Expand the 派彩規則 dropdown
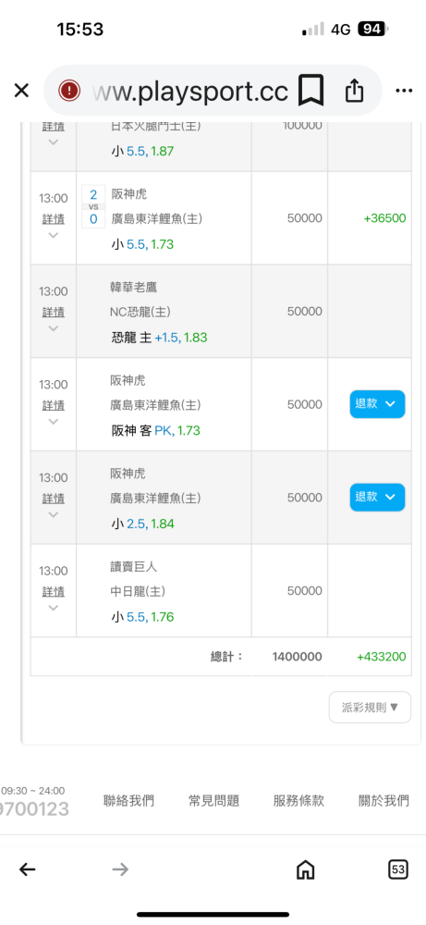 [370, 707]
